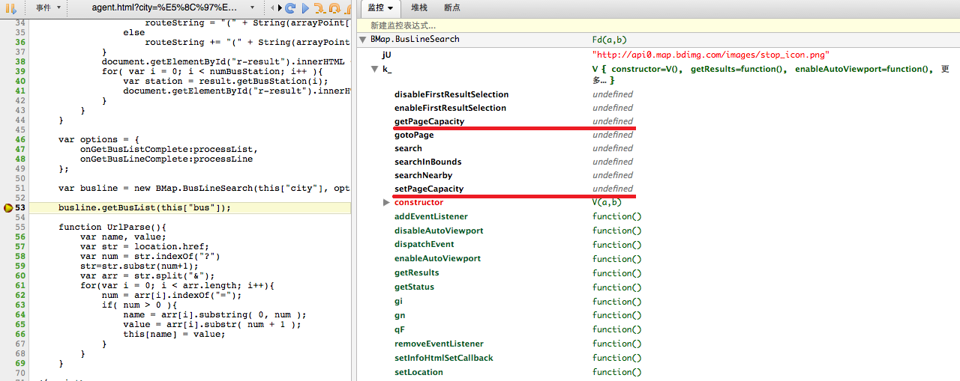Collapse the BMap.BusLineSearch watch entry

pos(363,40)
